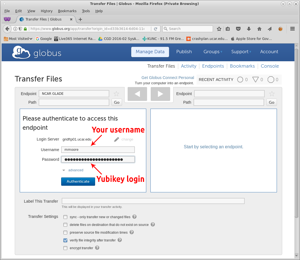Click the right transfer arrow button
The image size is (300, 260).
click(160, 94)
